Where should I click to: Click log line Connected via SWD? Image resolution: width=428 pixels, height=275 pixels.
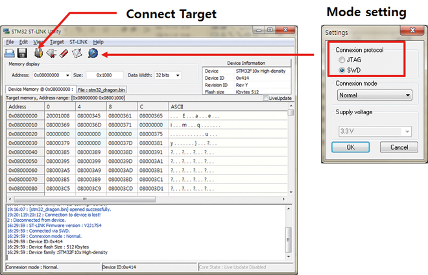click(38, 231)
